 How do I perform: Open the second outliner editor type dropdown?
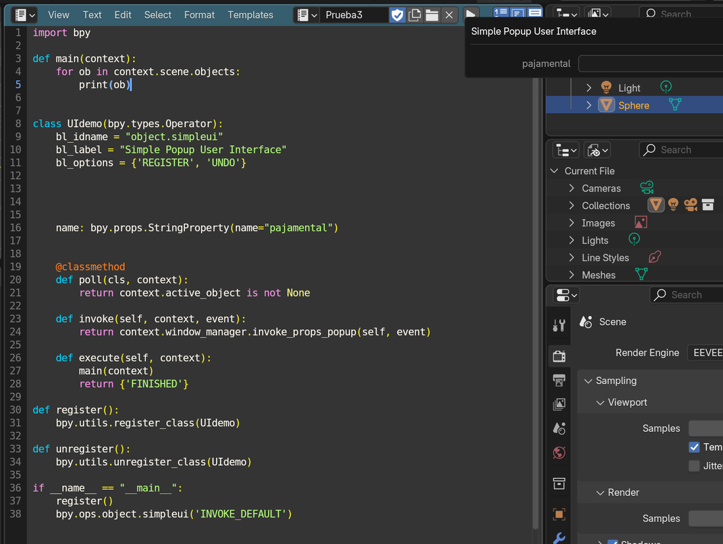[566, 150]
